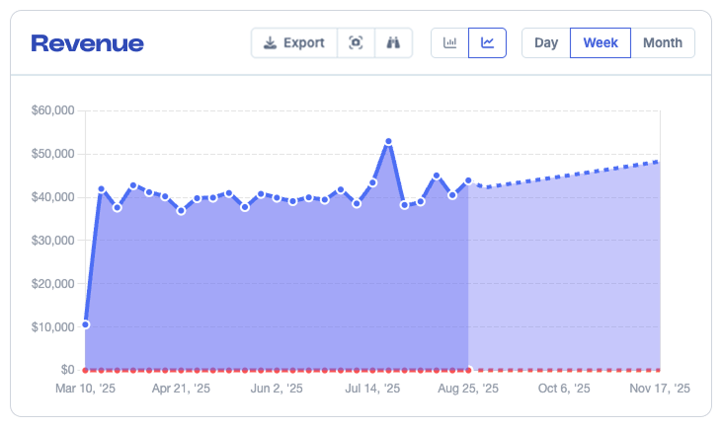Switch granularity to Day
This screenshot has height=427, width=722.
pos(546,43)
